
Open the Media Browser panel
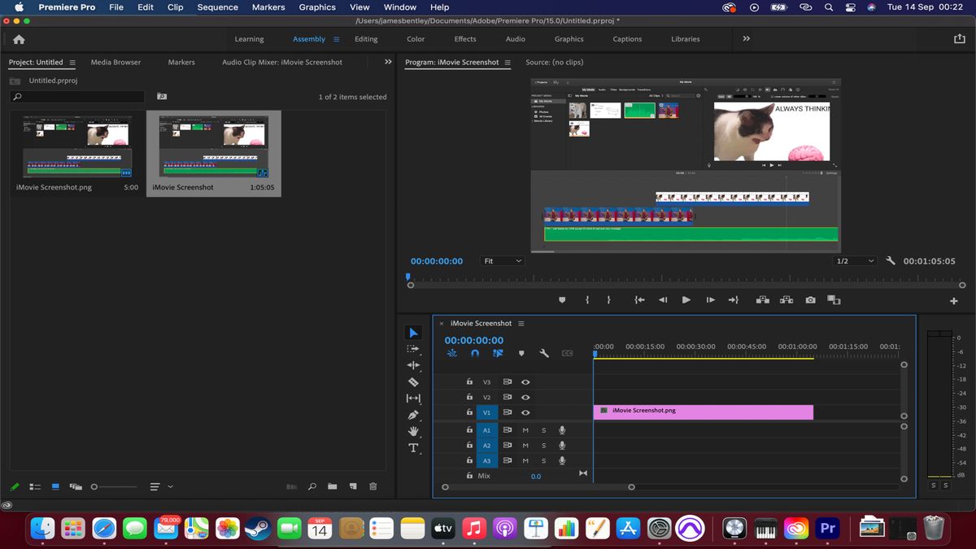(x=115, y=62)
